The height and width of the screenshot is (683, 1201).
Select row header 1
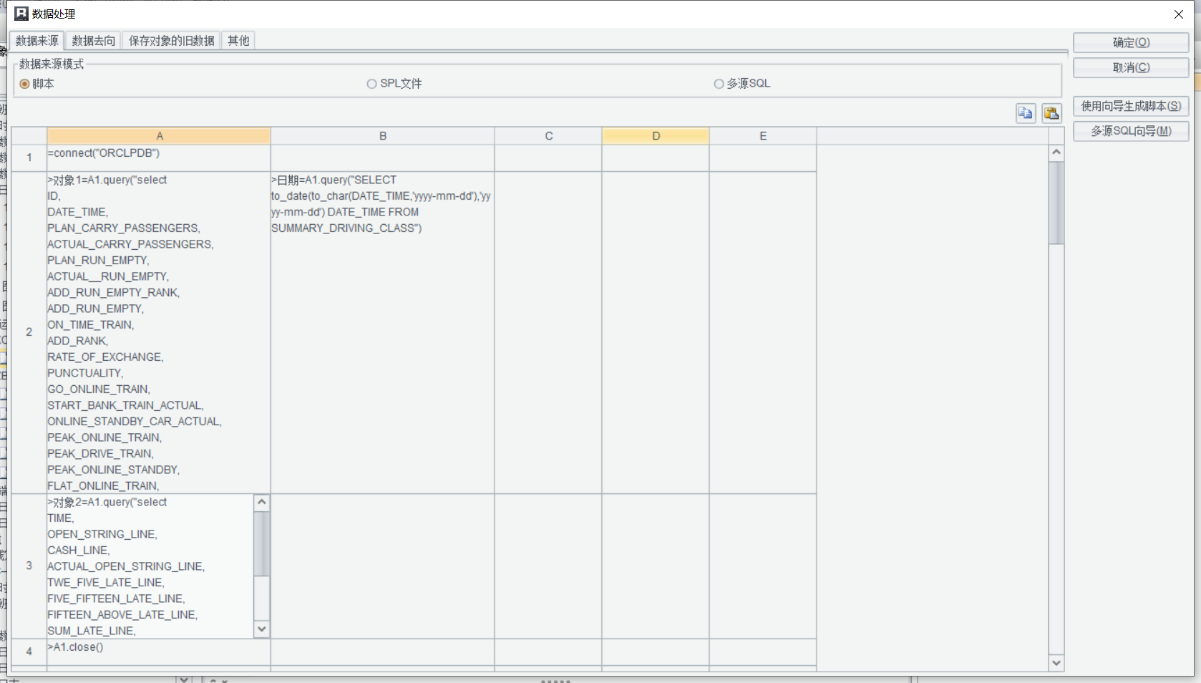[29, 158]
